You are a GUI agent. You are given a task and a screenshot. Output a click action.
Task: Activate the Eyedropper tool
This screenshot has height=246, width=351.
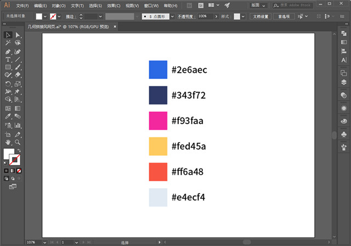pyautogui.click(x=8, y=116)
